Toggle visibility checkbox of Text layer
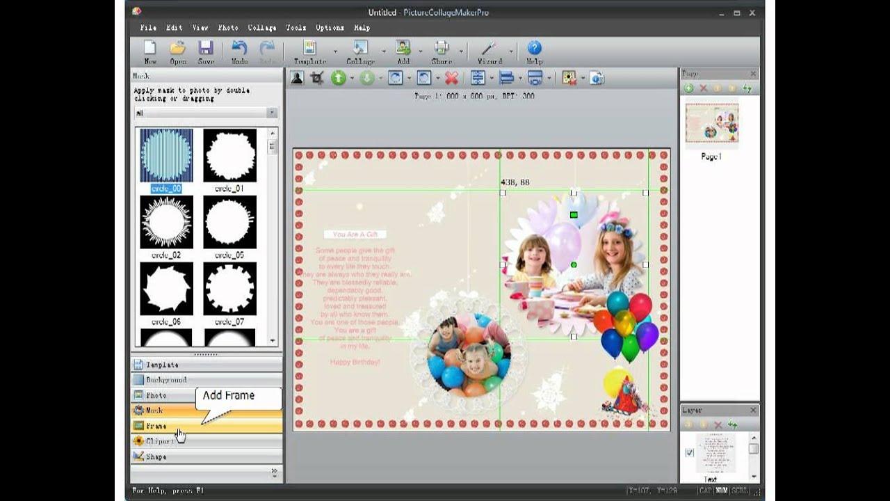 tap(689, 453)
